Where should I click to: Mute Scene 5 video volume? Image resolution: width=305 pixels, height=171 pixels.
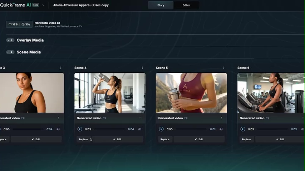(x=221, y=129)
